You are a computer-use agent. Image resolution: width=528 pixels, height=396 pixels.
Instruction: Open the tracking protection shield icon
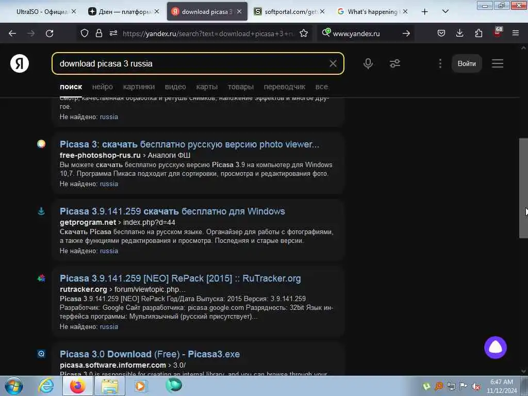click(x=85, y=34)
